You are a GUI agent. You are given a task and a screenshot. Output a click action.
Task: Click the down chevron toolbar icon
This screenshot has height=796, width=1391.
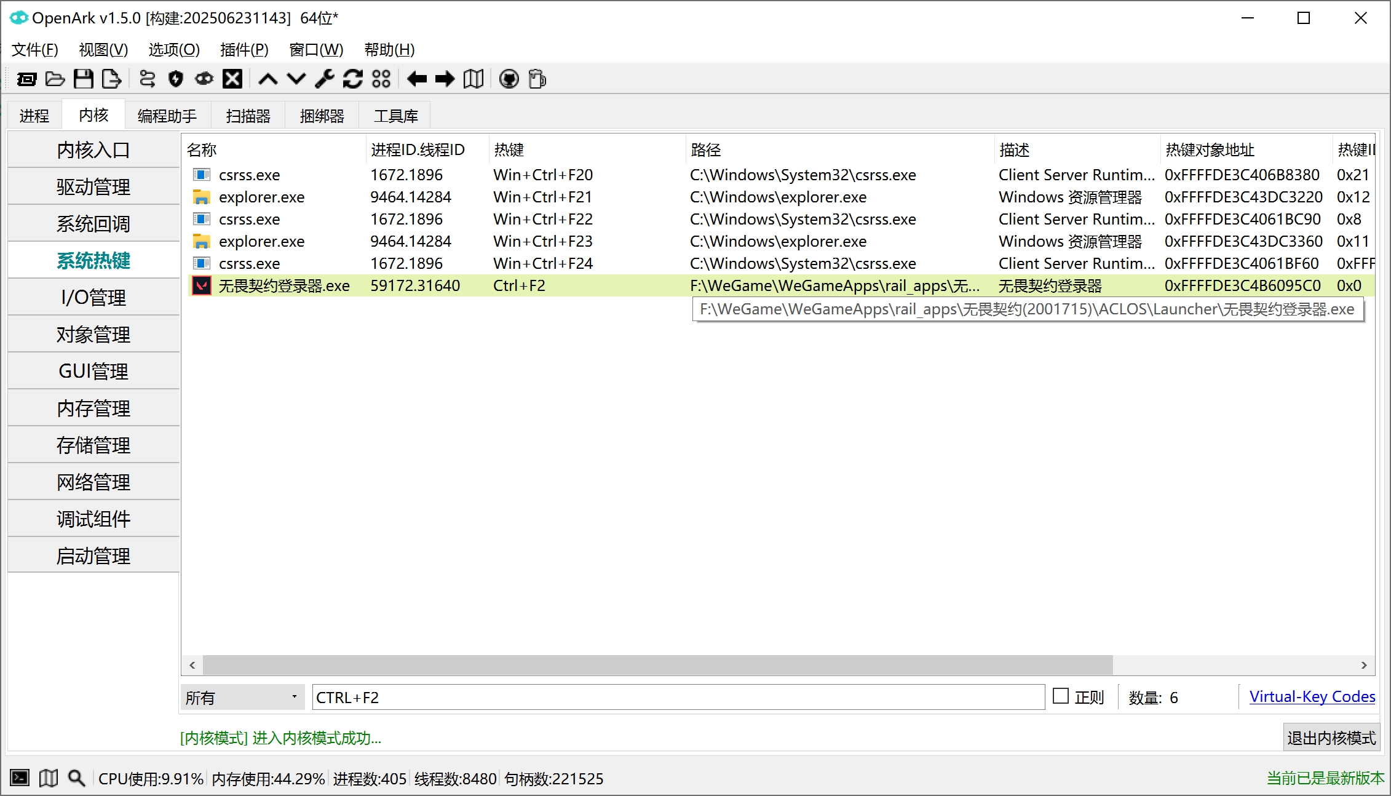[x=296, y=79]
